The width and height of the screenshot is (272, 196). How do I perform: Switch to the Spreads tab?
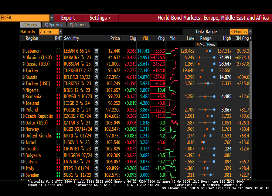pos(53,25)
